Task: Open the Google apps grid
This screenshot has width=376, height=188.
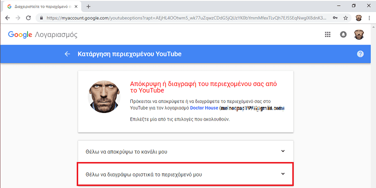Action: 327,34
